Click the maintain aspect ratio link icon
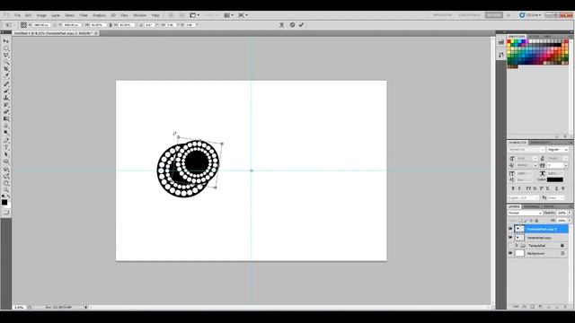575x323 pixels. coord(111,25)
